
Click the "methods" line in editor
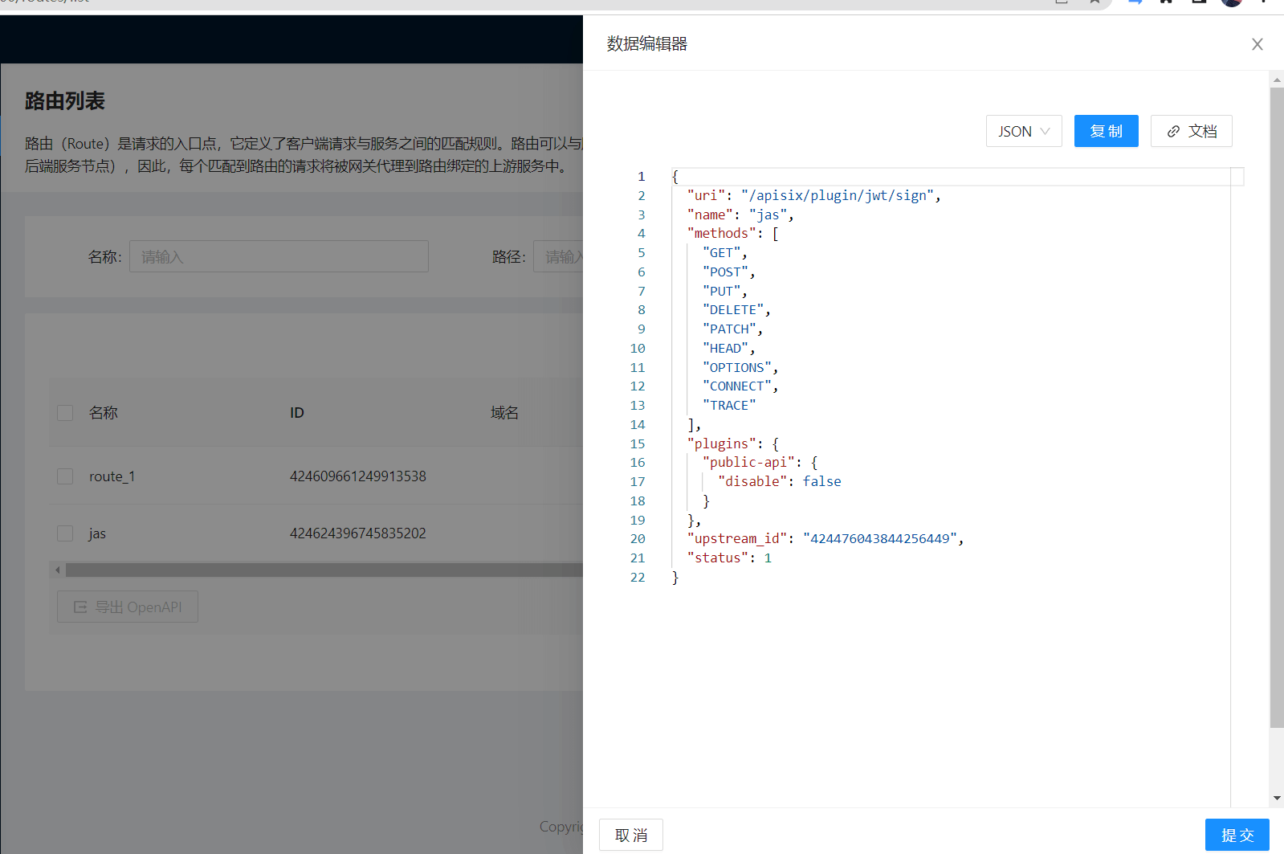pos(733,234)
